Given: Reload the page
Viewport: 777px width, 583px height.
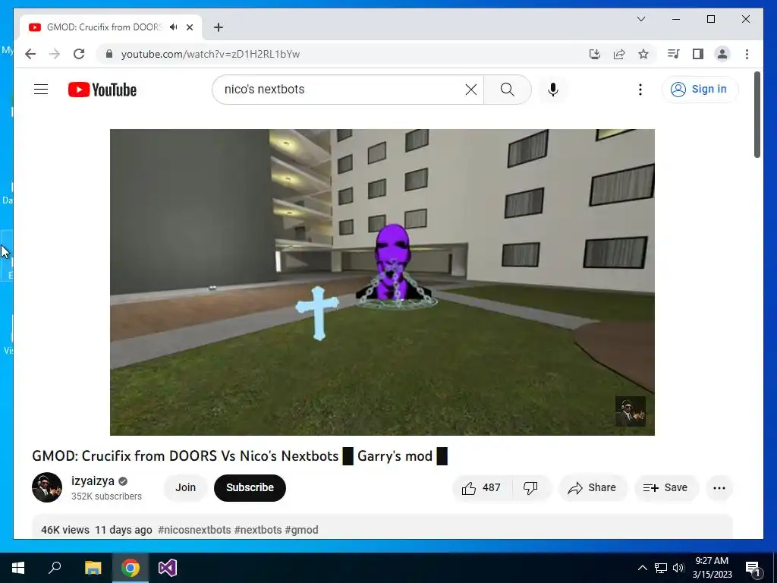Looking at the screenshot, I should pos(79,54).
